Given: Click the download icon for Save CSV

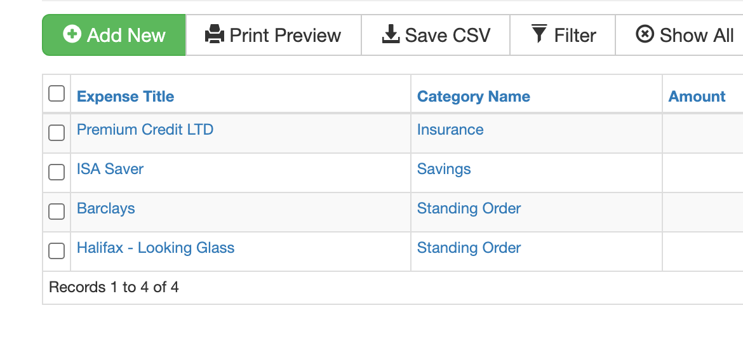Looking at the screenshot, I should pos(391,34).
